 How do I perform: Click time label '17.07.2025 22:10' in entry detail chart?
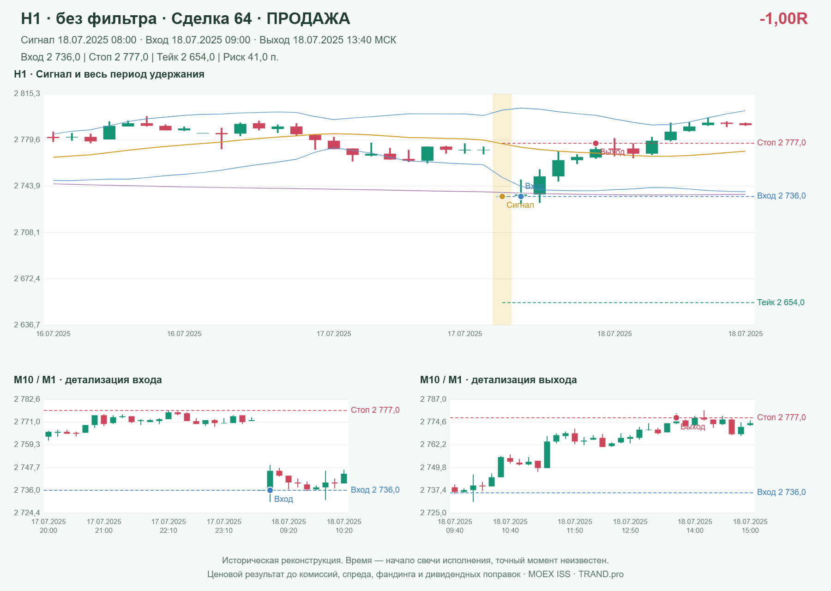pyautogui.click(x=169, y=526)
